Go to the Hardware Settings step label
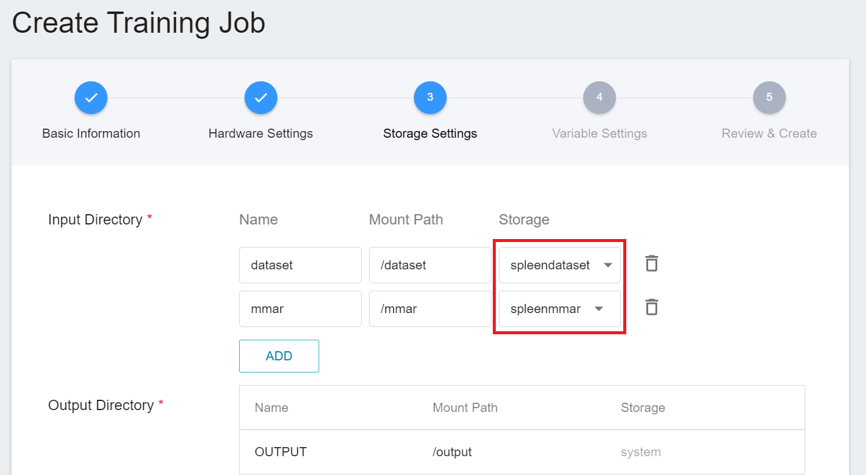 tap(261, 133)
